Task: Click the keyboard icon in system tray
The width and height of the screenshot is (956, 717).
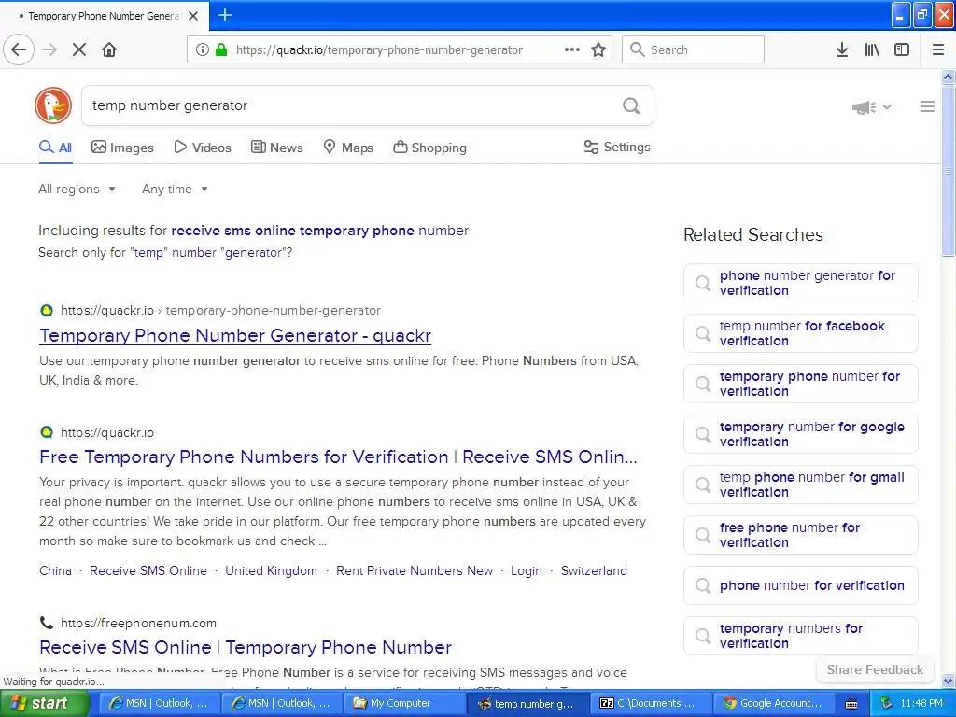Action: 851,704
